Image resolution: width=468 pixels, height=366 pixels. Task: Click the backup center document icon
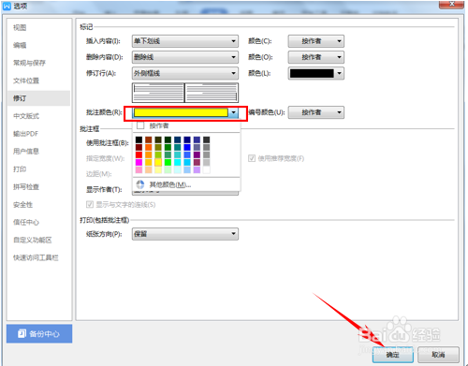pyautogui.click(x=22, y=333)
